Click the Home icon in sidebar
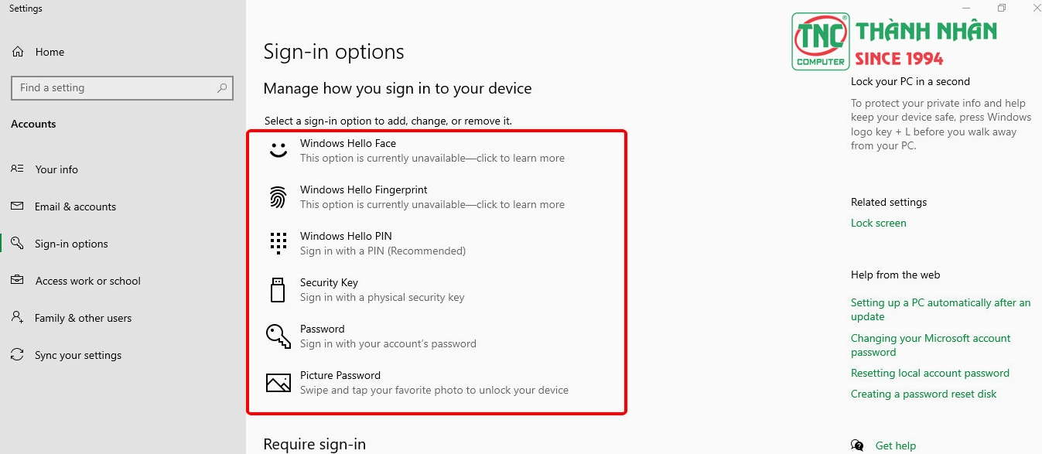The image size is (1042, 454). [x=18, y=52]
